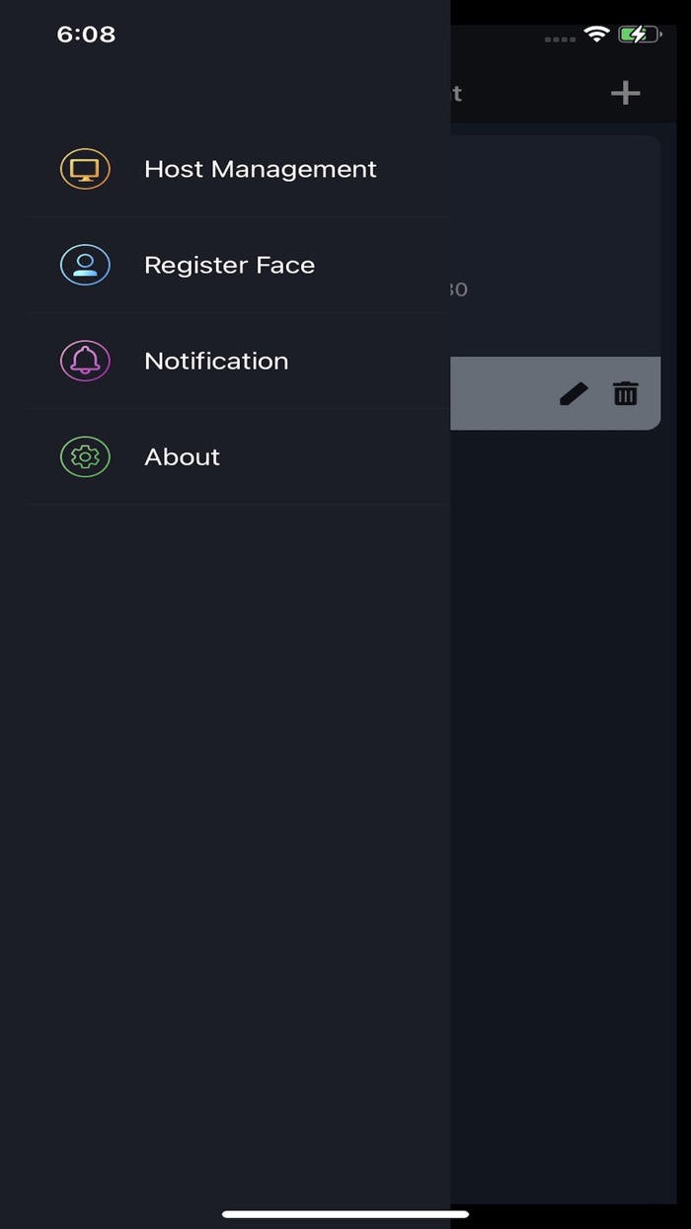Open the Notification menu item
691x1229 pixels.
(216, 361)
